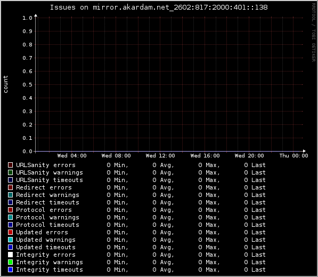
Task: Click the count y-axis label
Action: point(5,84)
